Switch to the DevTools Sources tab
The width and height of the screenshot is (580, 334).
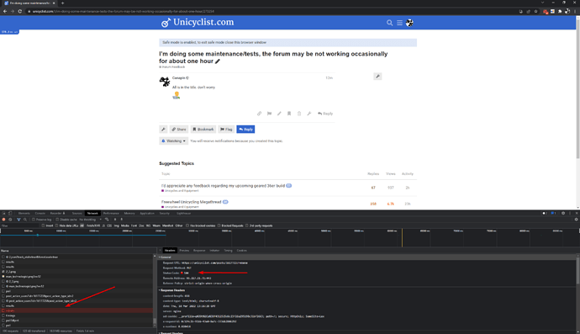pos(77,214)
